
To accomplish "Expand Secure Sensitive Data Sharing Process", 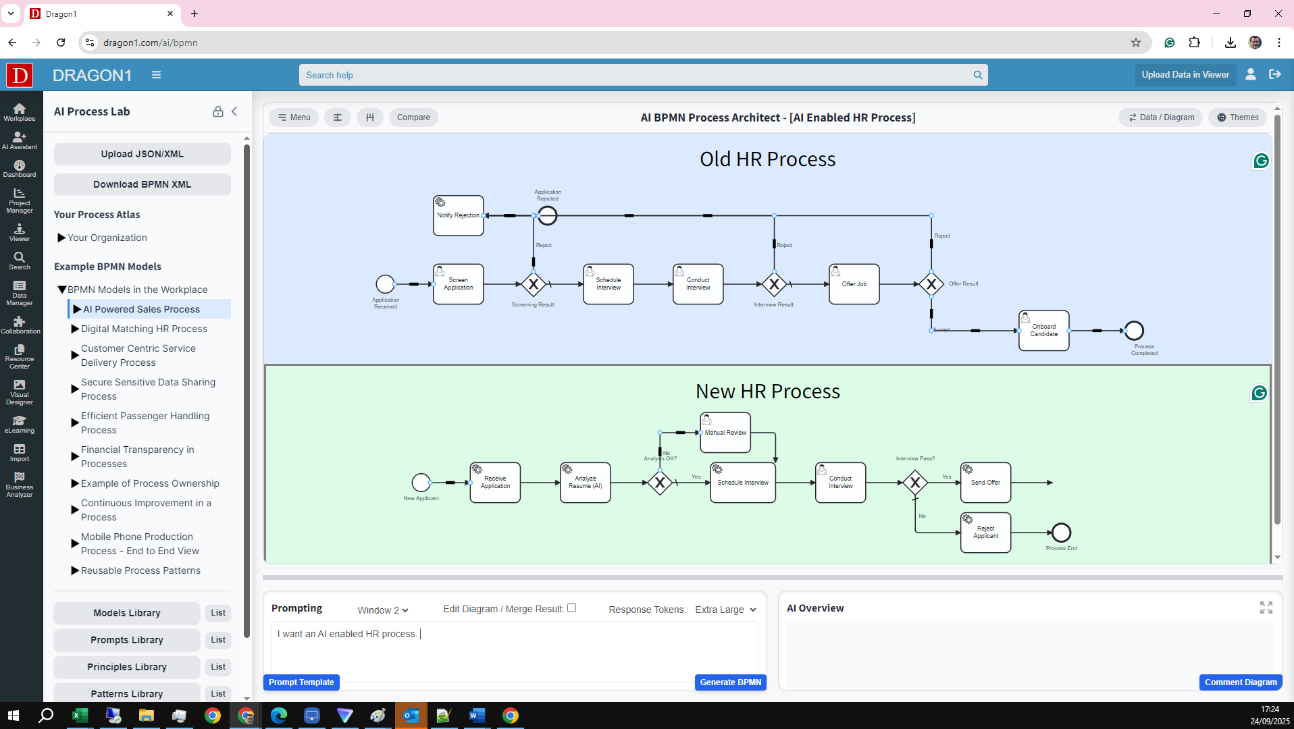I will 75,389.
